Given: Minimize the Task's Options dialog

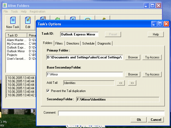Looking at the screenshot, I should [154, 24].
